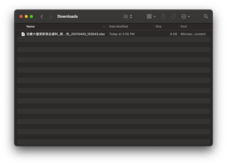The height and width of the screenshot is (165, 227).
Task: Click the ellipsis More actions icon
Action: pos(184,16)
